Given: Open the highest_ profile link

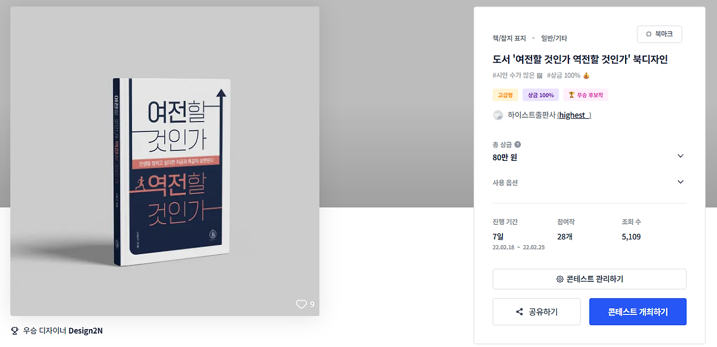Looking at the screenshot, I should pos(574,115).
